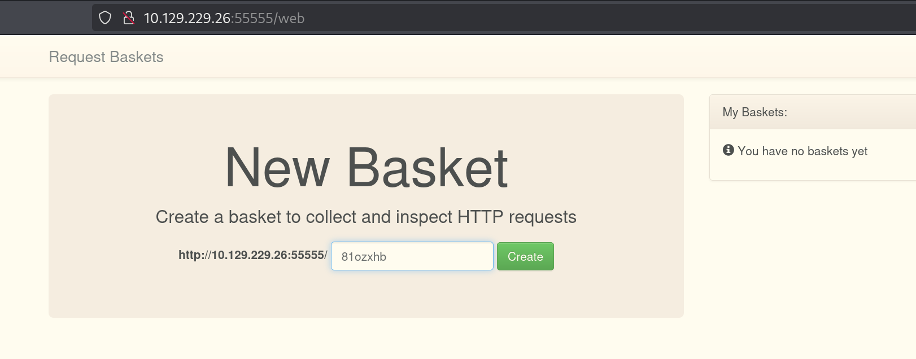
Task: Click the 'You have no baskets yet' message
Action: [802, 151]
